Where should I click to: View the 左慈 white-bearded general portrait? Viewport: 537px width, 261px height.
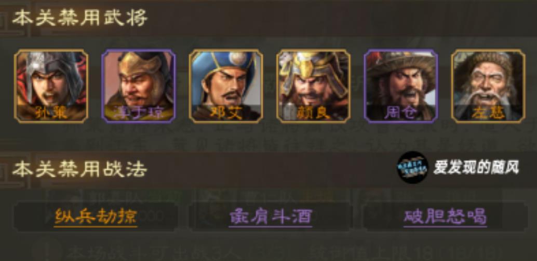pyautogui.click(x=488, y=86)
